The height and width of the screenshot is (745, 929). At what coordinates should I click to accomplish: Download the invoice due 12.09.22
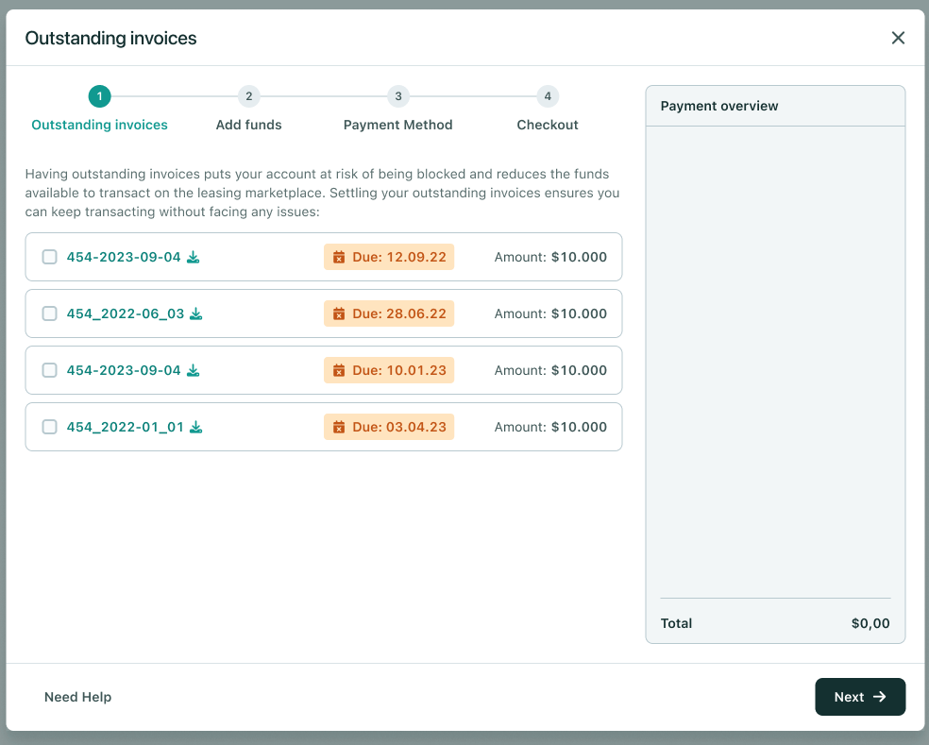point(193,257)
